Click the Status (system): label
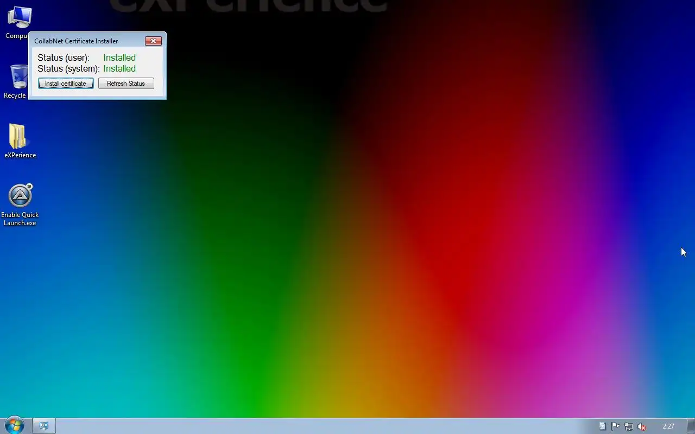695x434 pixels. click(68, 68)
